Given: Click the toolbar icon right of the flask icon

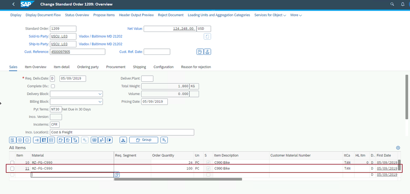Looking at the screenshot, I should click(109, 140).
